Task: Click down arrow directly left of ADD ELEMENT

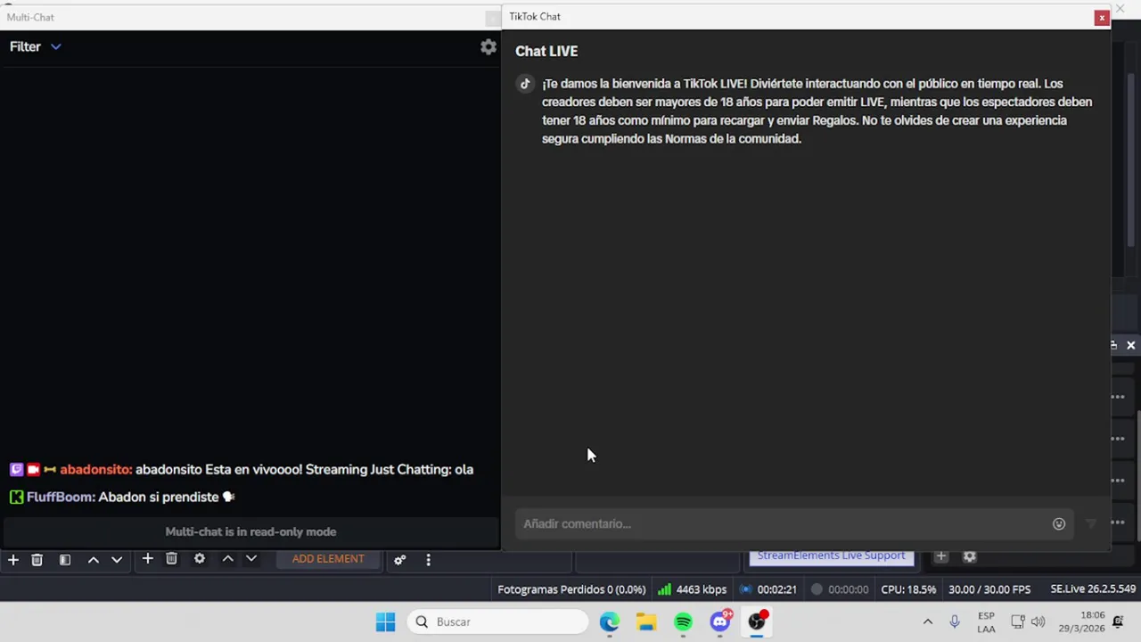Action: [x=251, y=559]
